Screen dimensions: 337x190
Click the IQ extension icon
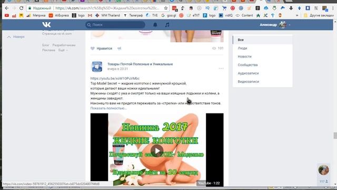coord(207,8)
